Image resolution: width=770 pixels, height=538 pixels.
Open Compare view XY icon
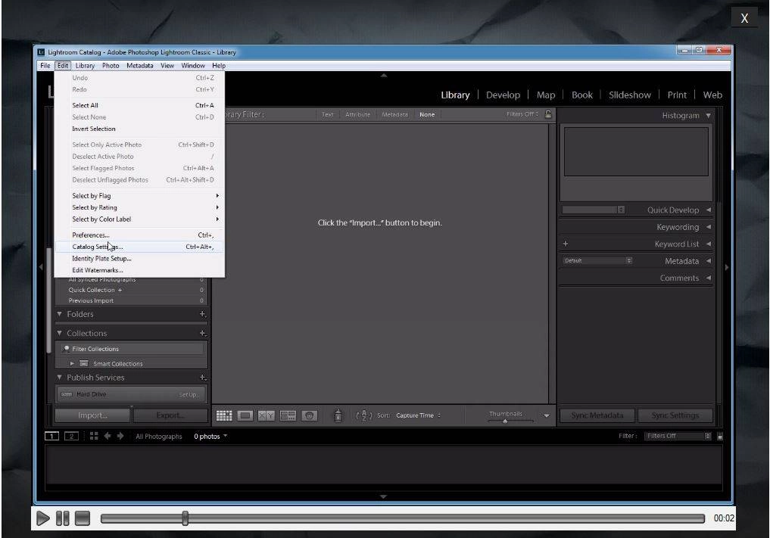(x=267, y=415)
